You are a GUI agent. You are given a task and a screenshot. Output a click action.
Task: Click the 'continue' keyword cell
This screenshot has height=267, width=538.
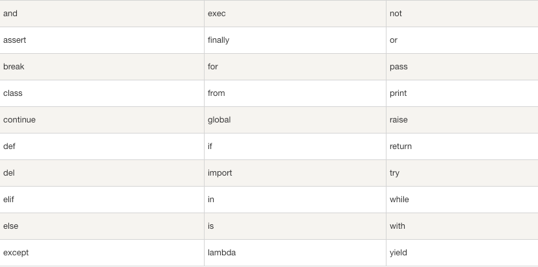[19, 120]
